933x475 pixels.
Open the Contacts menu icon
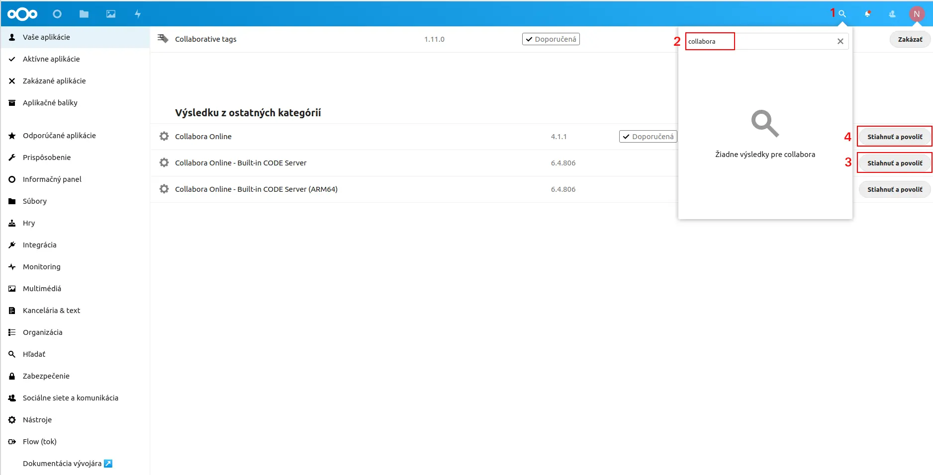point(892,14)
